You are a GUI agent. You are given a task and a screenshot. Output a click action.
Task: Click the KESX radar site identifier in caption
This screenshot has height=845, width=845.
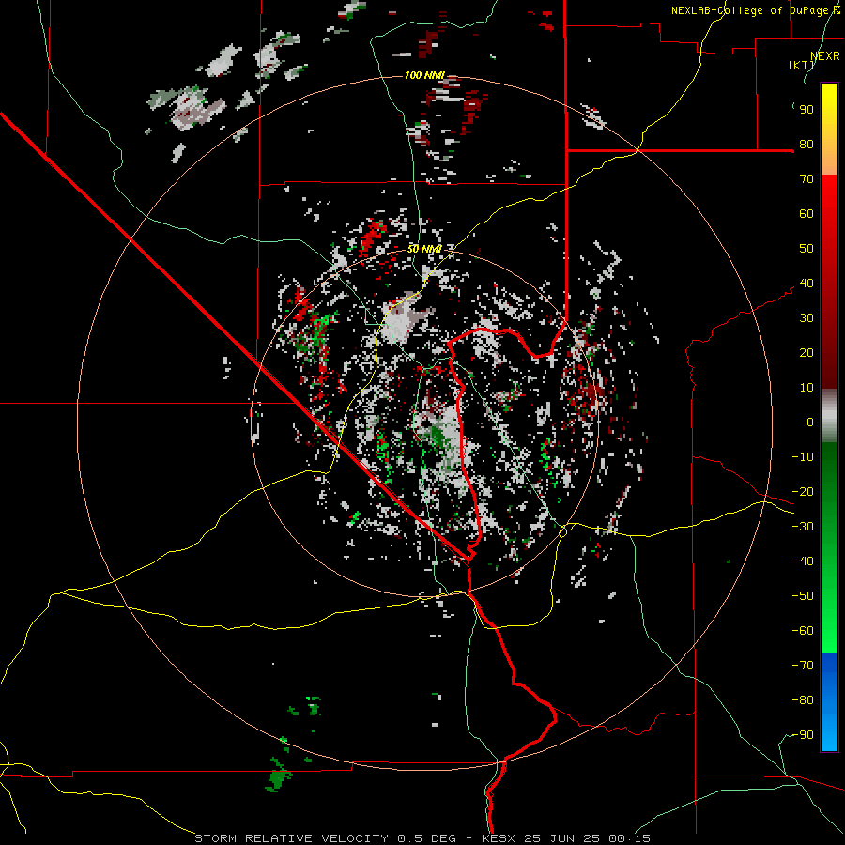[x=499, y=838]
